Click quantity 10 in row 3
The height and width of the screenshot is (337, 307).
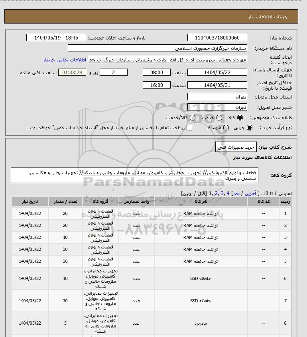point(65,237)
